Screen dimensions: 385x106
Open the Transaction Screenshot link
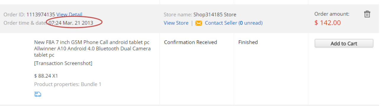63,63
